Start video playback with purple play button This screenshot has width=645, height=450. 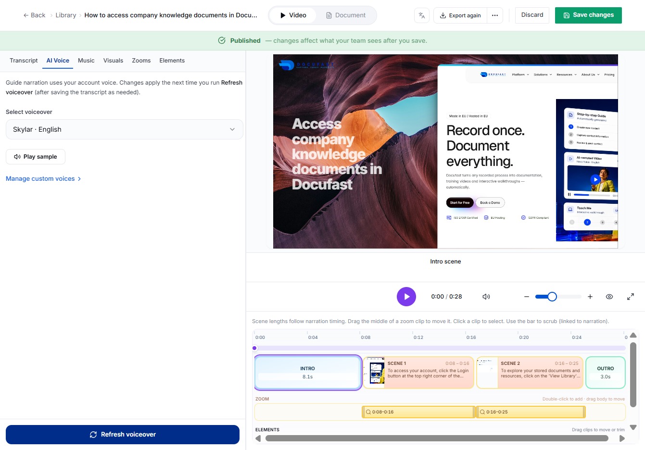coord(406,297)
